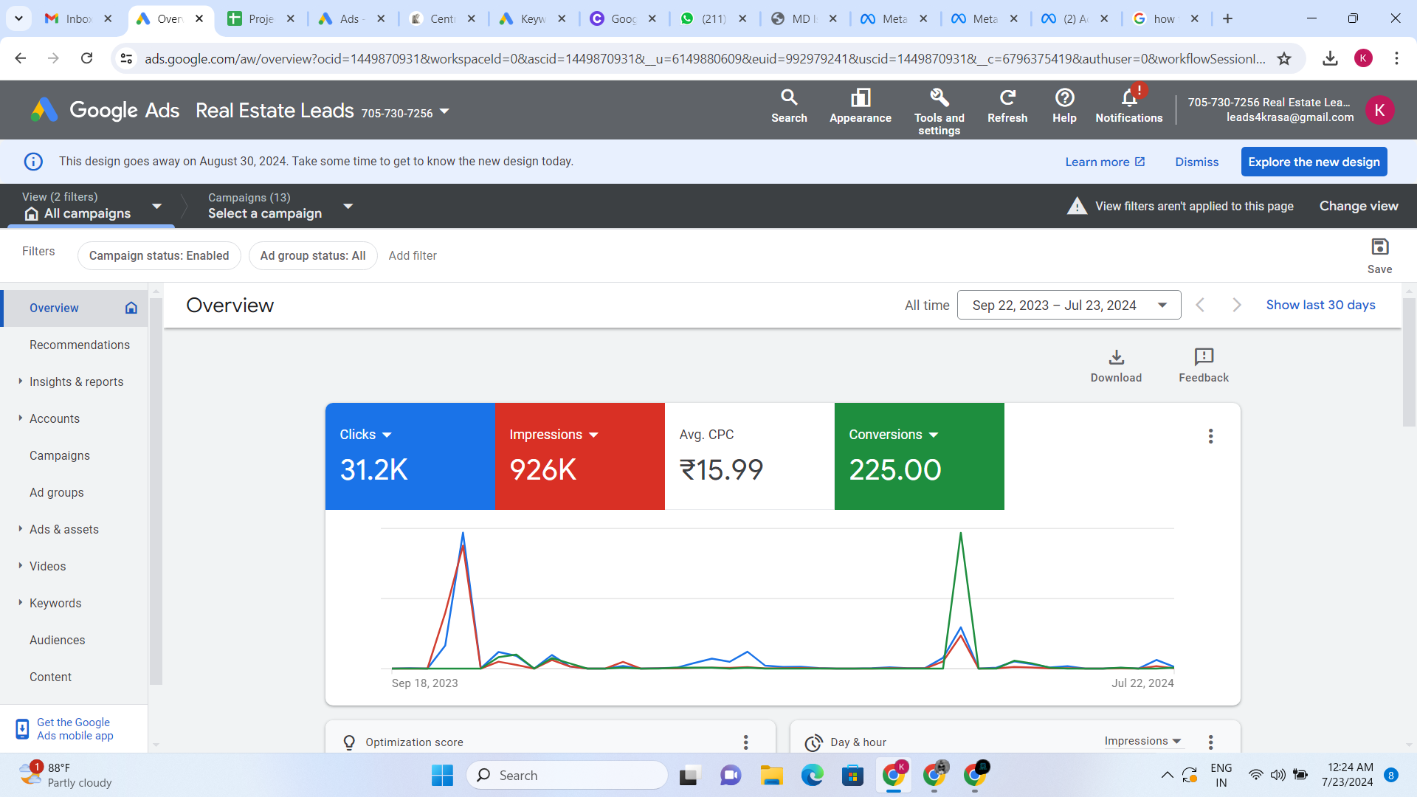The height and width of the screenshot is (797, 1417).
Task: Open scorecard three-dot options menu
Action: (x=1210, y=436)
